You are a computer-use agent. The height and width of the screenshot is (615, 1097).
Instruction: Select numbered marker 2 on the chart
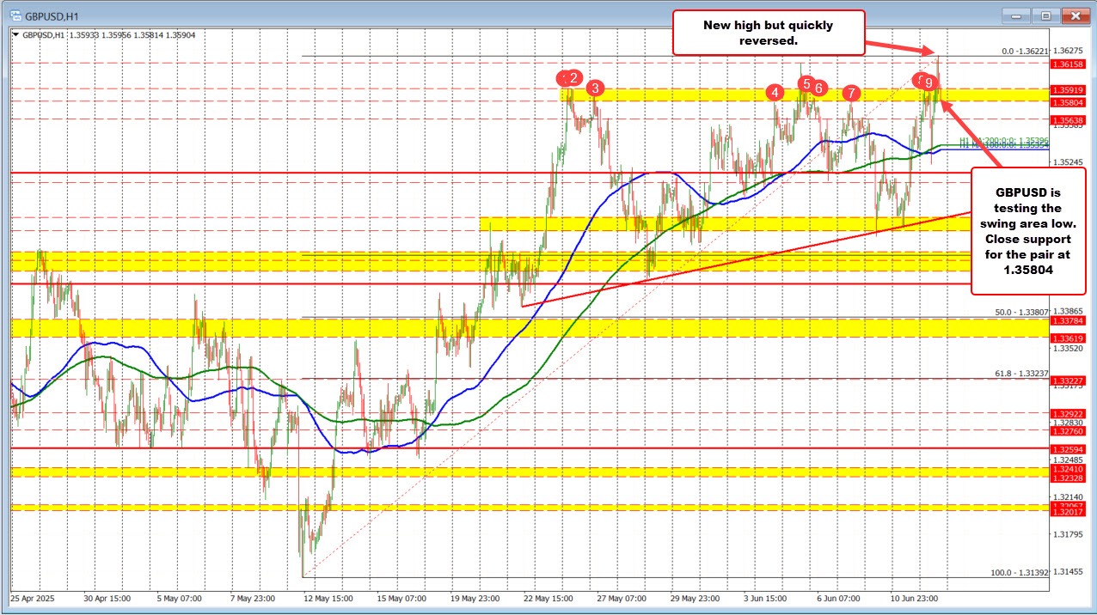pyautogui.click(x=573, y=78)
